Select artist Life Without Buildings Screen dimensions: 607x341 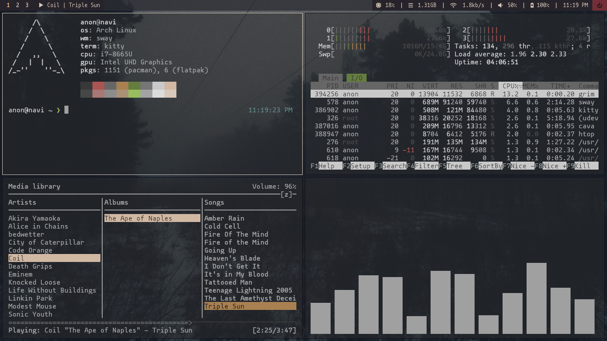pyautogui.click(x=52, y=290)
